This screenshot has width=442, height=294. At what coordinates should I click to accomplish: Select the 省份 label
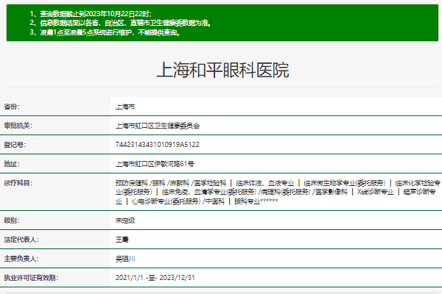click(12, 107)
